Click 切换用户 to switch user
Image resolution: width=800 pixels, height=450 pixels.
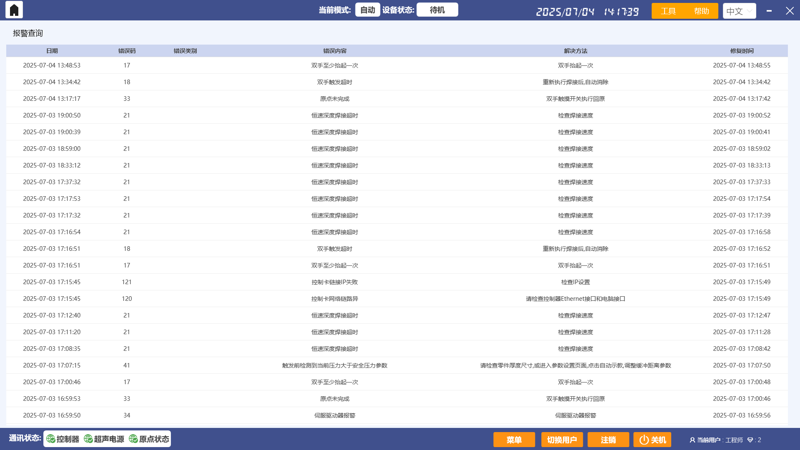click(x=562, y=440)
